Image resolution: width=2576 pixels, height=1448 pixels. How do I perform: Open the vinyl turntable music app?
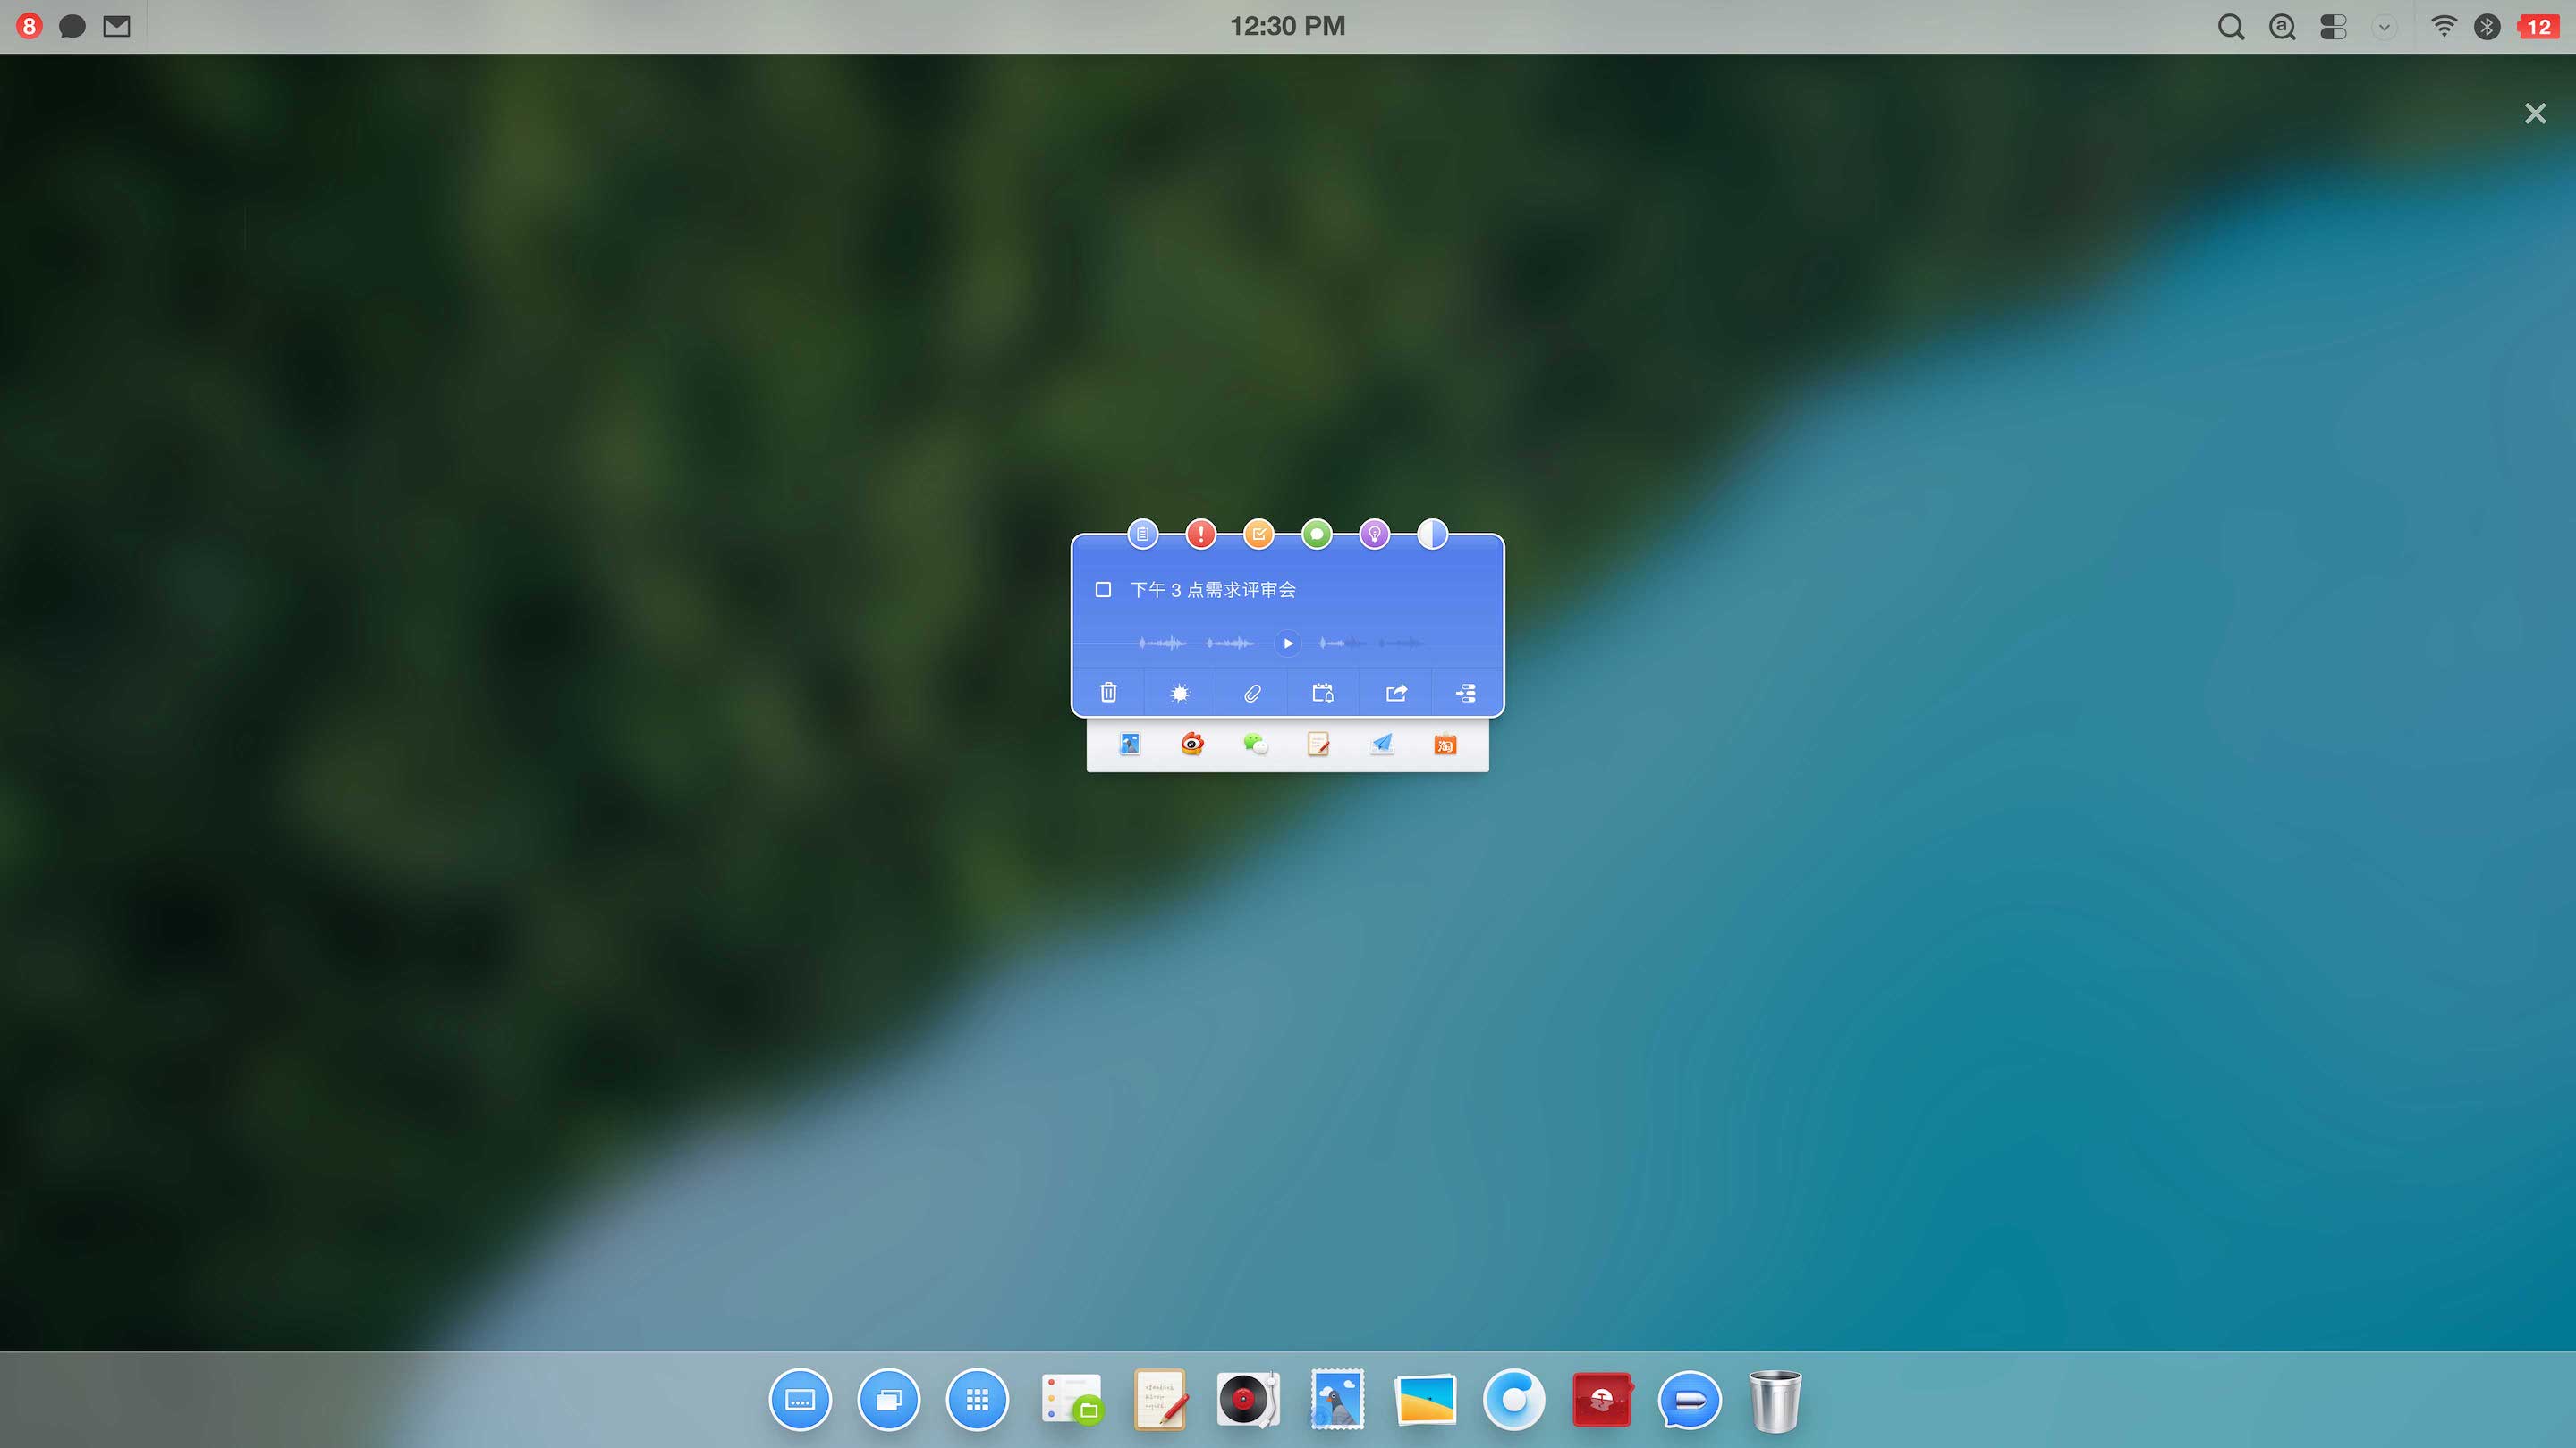point(1248,1399)
